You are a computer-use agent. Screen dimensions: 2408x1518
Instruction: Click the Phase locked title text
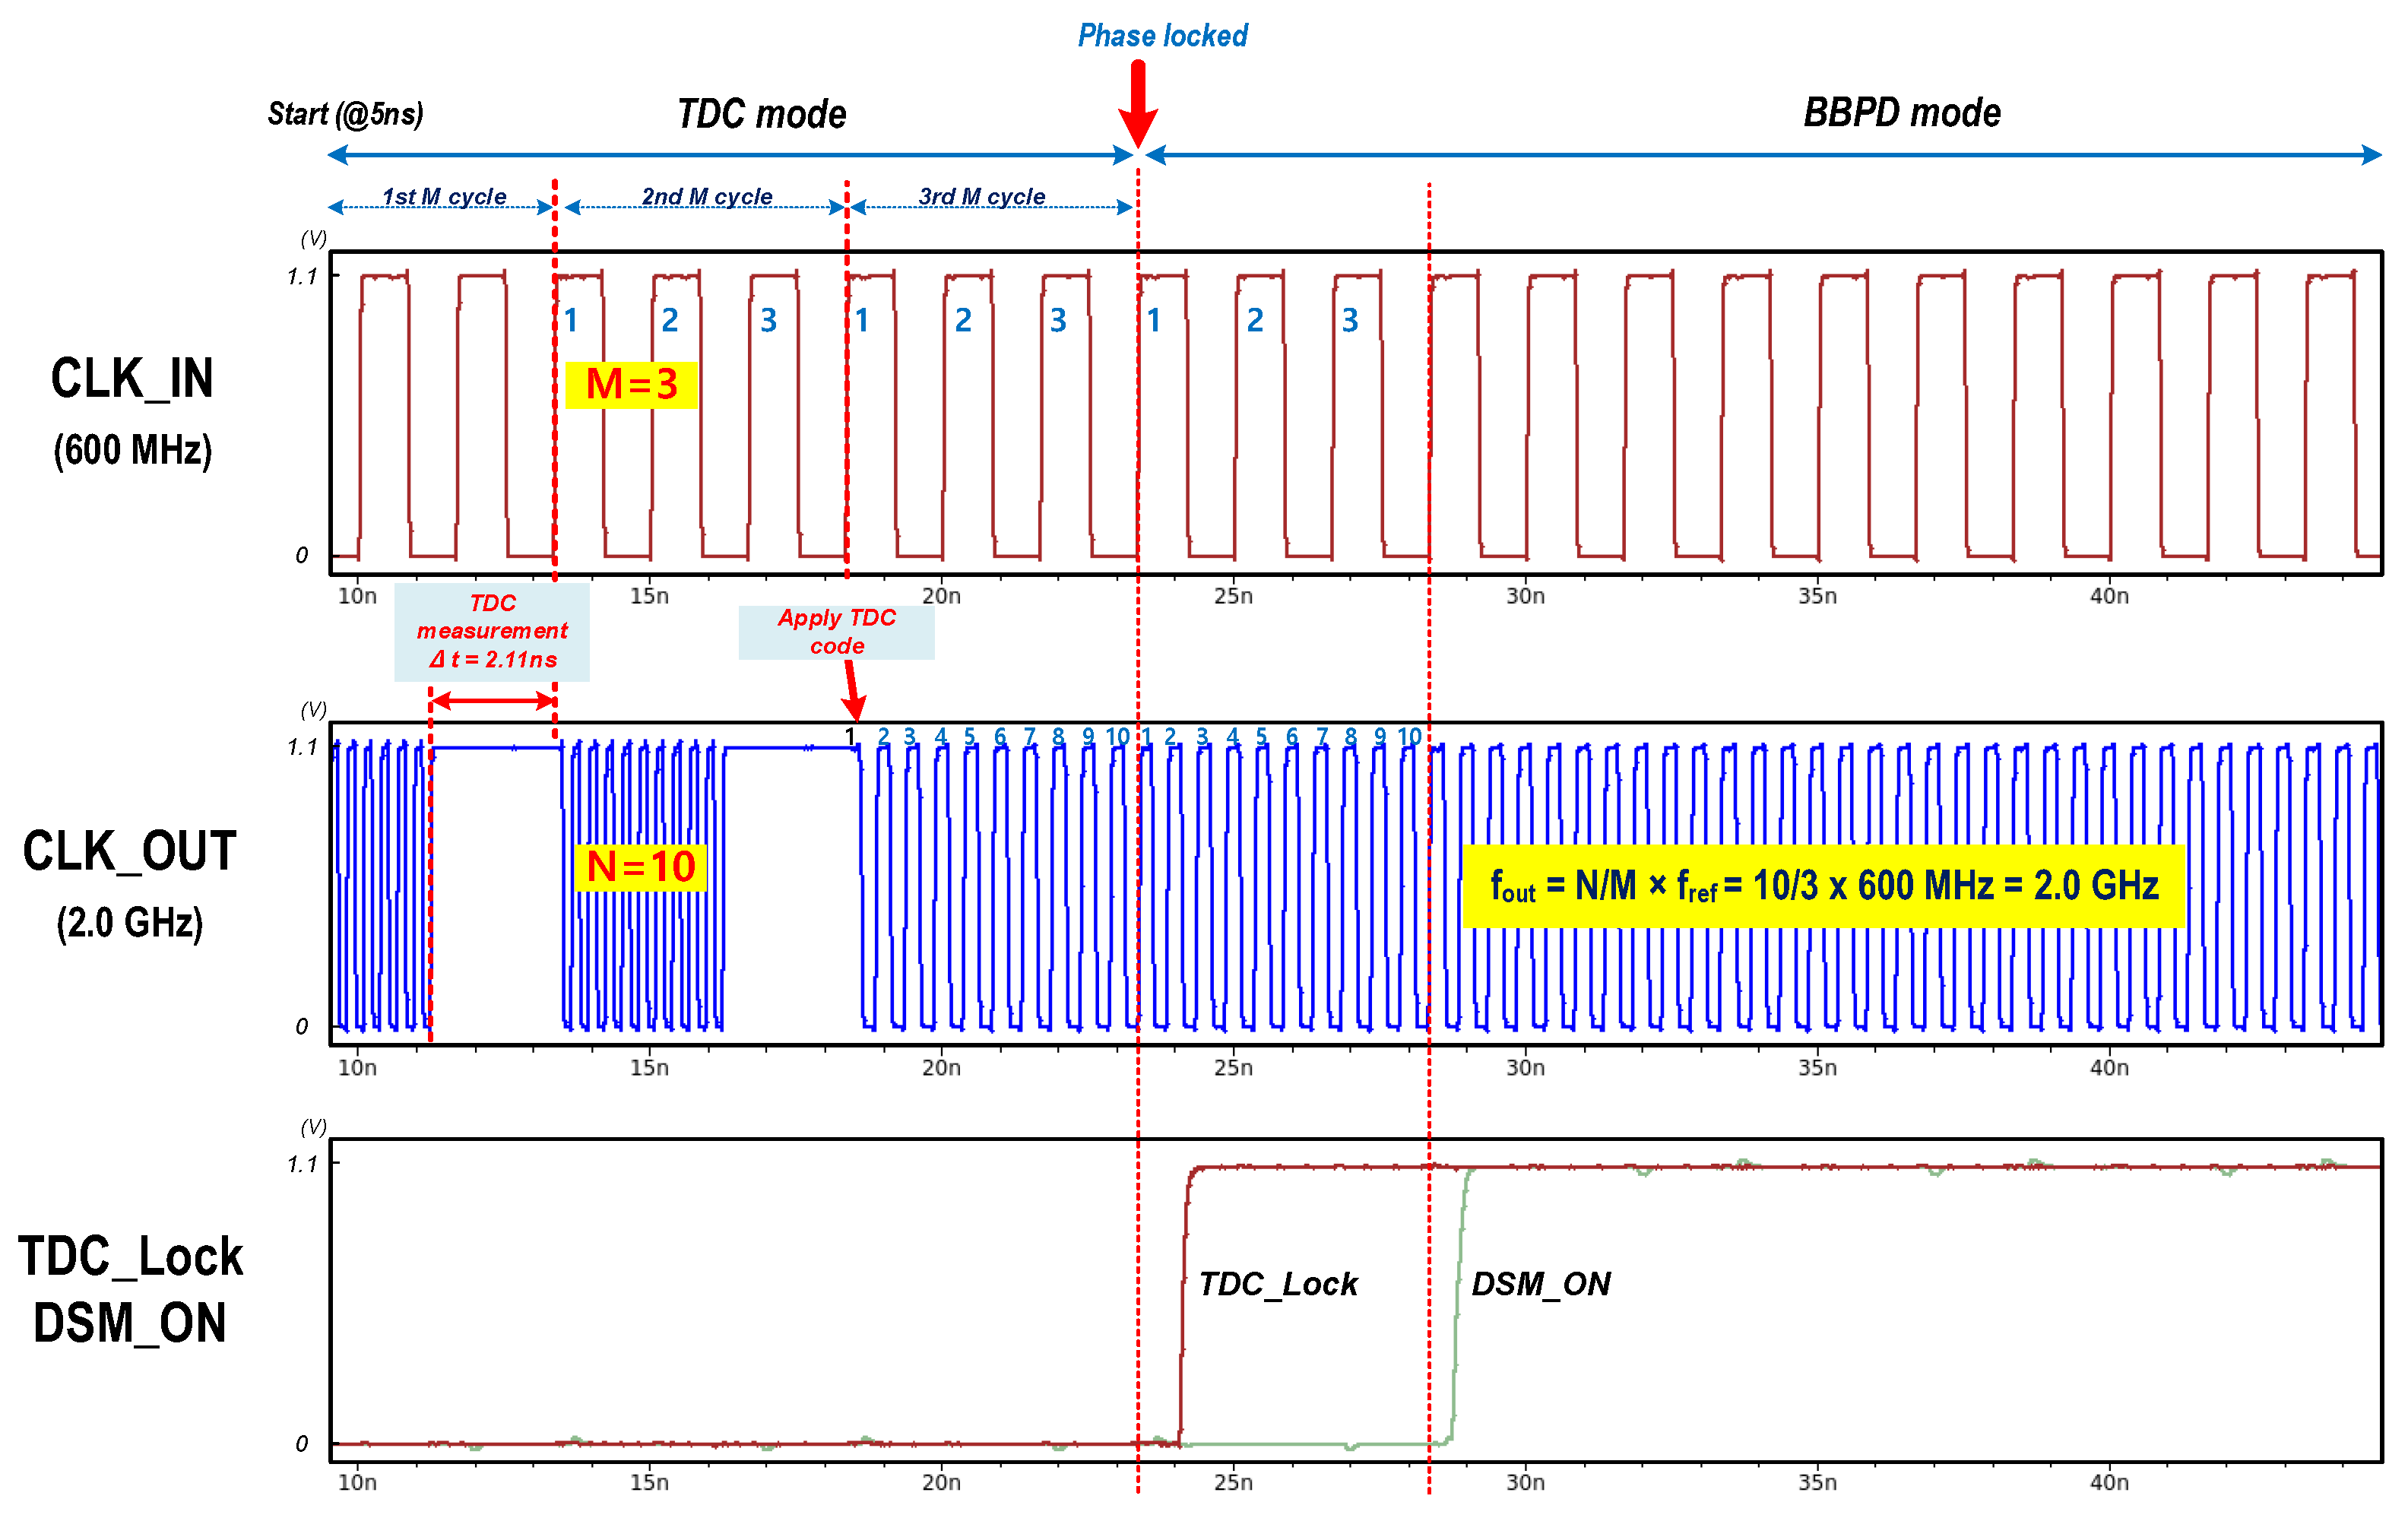point(1162,36)
